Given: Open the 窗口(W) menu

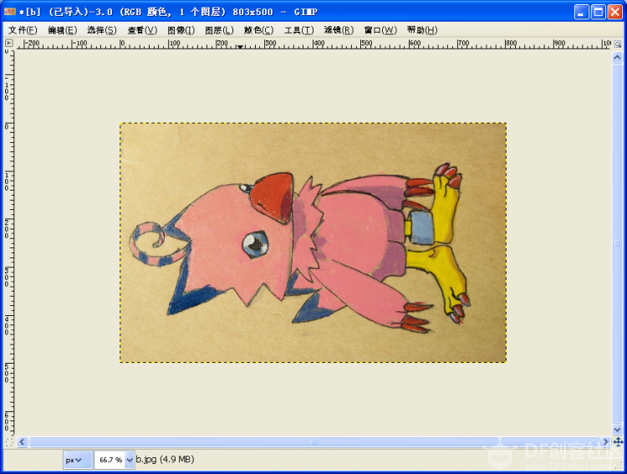Looking at the screenshot, I should [x=380, y=30].
